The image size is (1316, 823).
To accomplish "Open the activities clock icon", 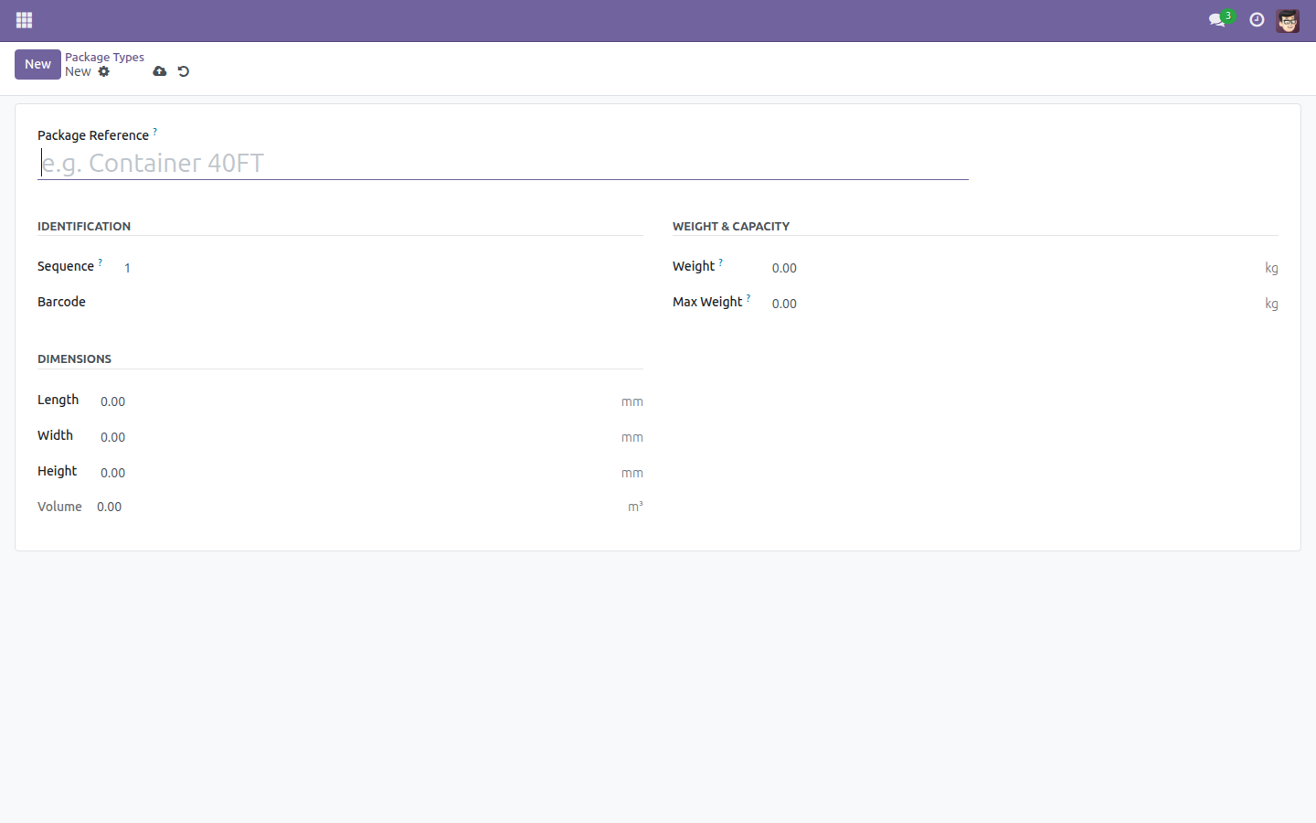I will 1257,20.
